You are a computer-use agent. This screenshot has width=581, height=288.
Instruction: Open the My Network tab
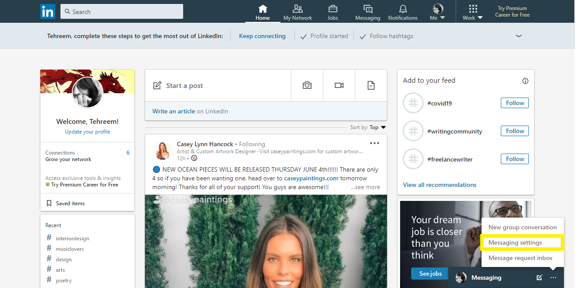tap(298, 12)
